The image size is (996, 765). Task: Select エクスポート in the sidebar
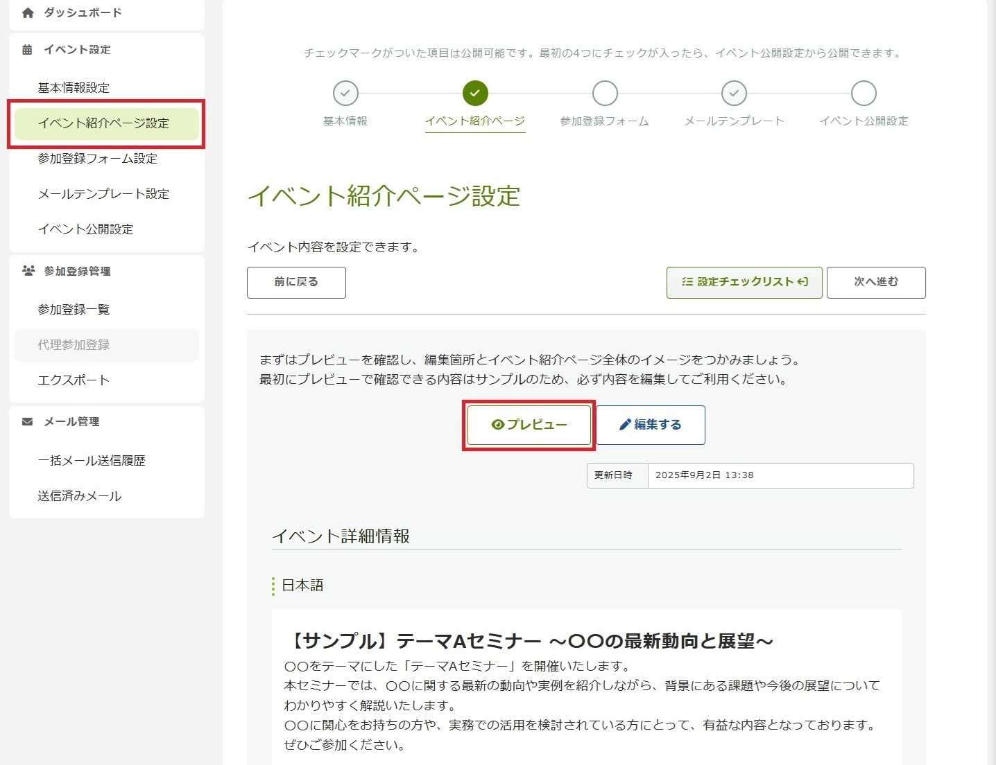(74, 380)
